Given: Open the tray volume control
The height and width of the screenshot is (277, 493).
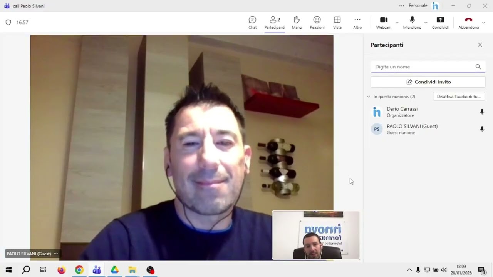Looking at the screenshot, I should 444,270.
